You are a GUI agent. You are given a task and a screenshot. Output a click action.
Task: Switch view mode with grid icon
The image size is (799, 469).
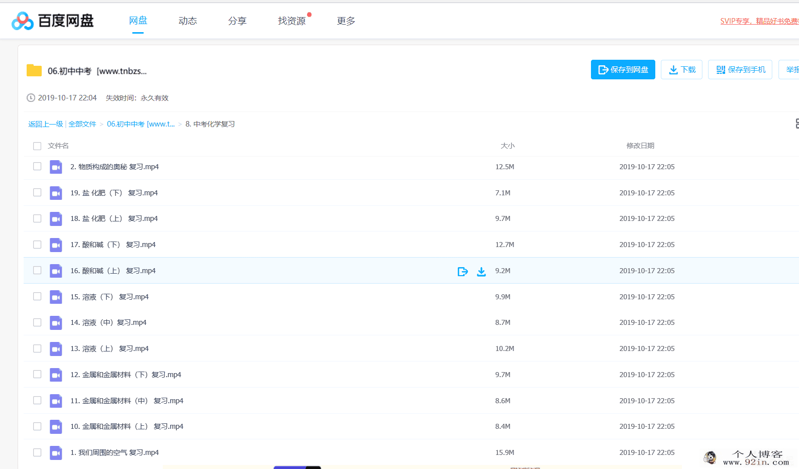(797, 124)
